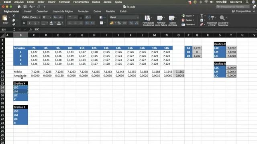Image resolution: width=257 pixels, height=144 pixels.
Task: Click the Fill down icon
Action: (x=202, y=20)
